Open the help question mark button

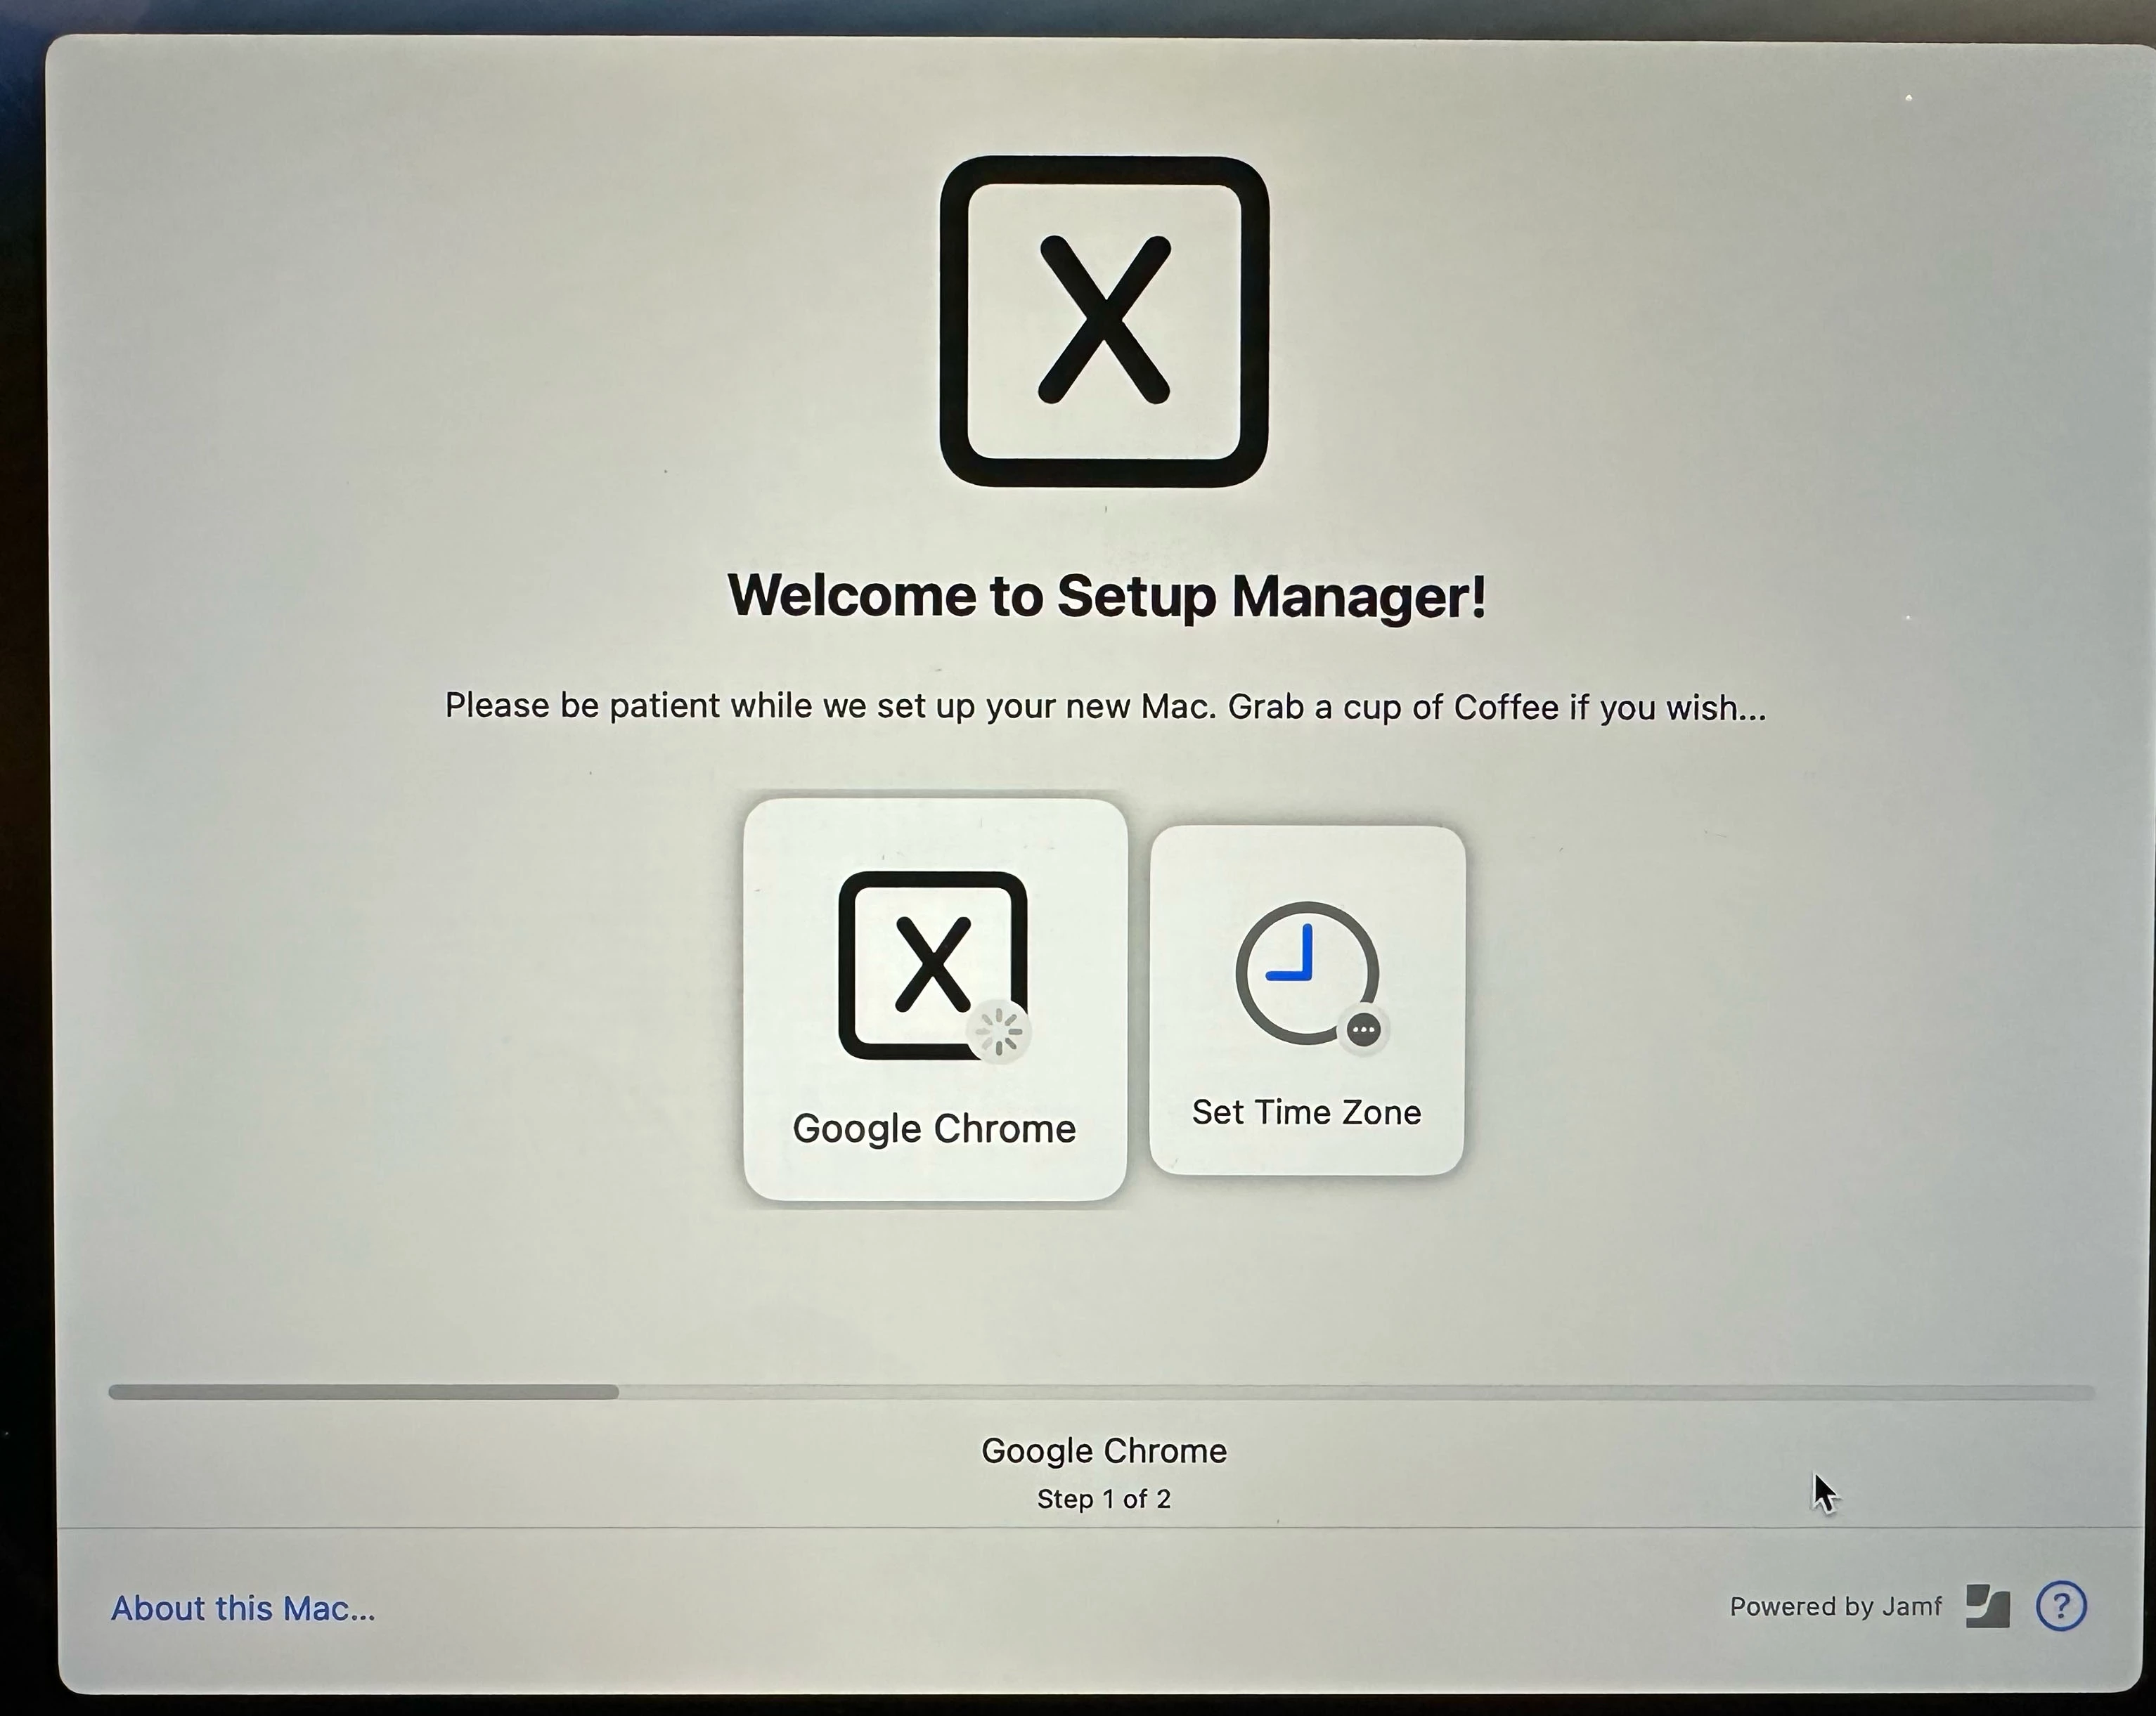click(x=2061, y=1606)
